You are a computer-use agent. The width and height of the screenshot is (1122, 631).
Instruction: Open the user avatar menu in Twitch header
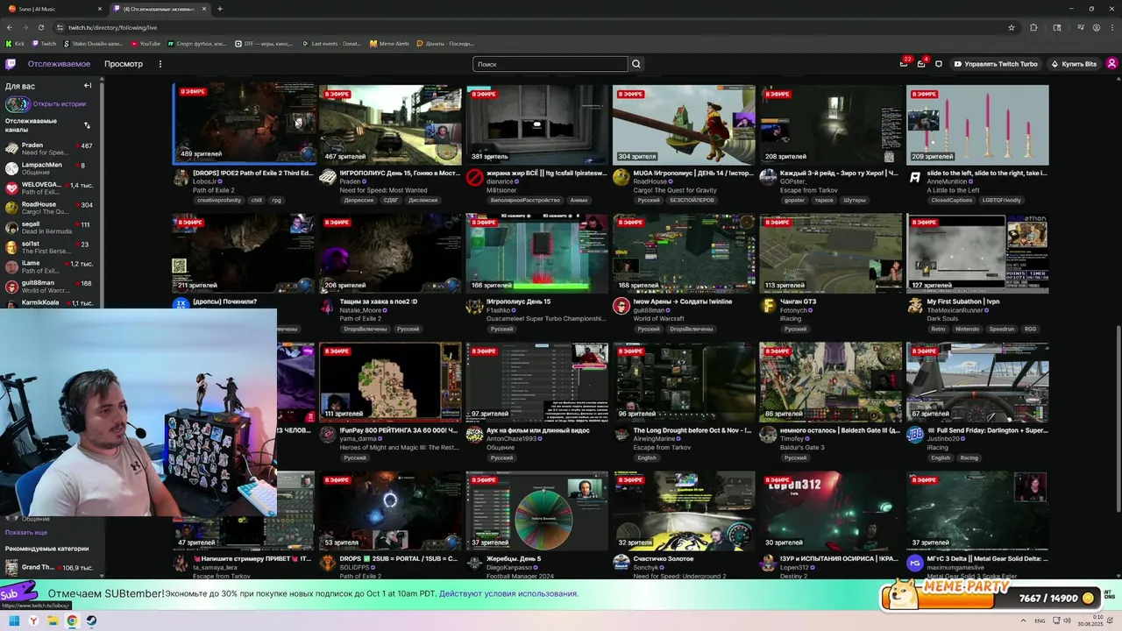pyautogui.click(x=1111, y=64)
